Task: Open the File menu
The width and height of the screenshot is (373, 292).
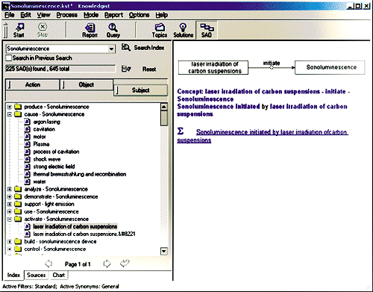Action: 10,15
